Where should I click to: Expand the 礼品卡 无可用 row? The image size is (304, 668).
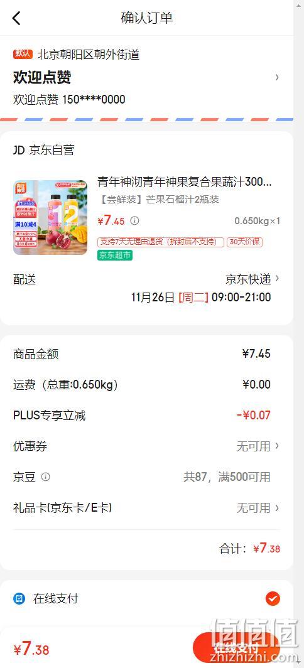coord(147,507)
